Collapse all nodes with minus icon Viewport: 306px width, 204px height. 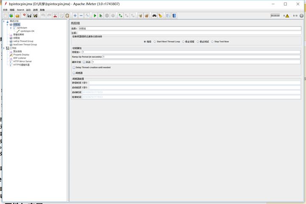click(x=81, y=16)
